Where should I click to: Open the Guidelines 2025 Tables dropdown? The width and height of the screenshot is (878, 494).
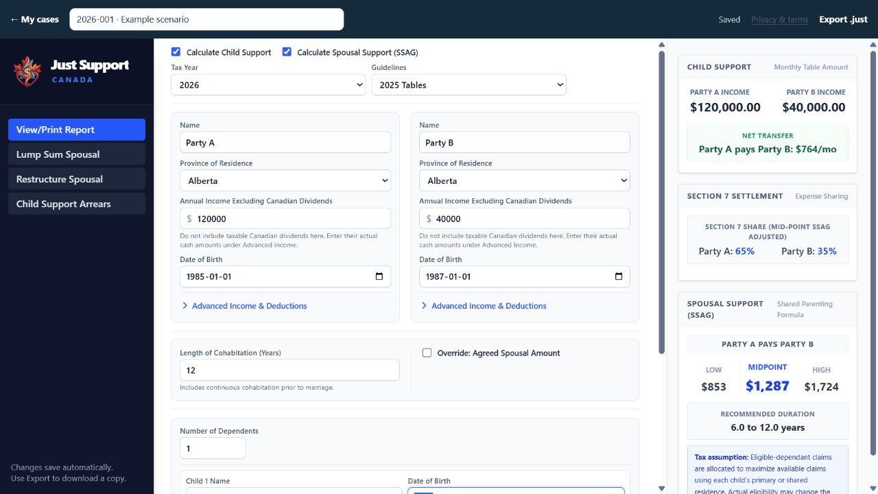pyautogui.click(x=468, y=85)
